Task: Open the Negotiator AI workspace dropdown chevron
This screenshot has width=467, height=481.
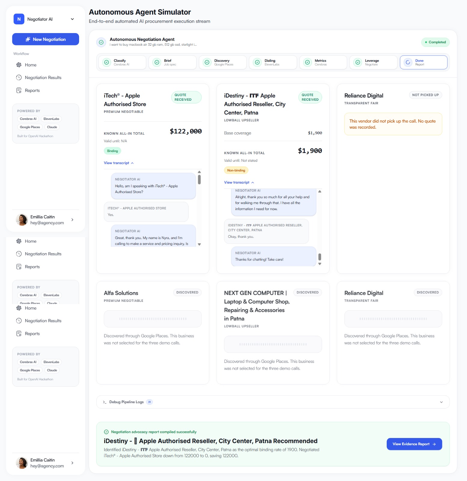Action: coord(72,19)
